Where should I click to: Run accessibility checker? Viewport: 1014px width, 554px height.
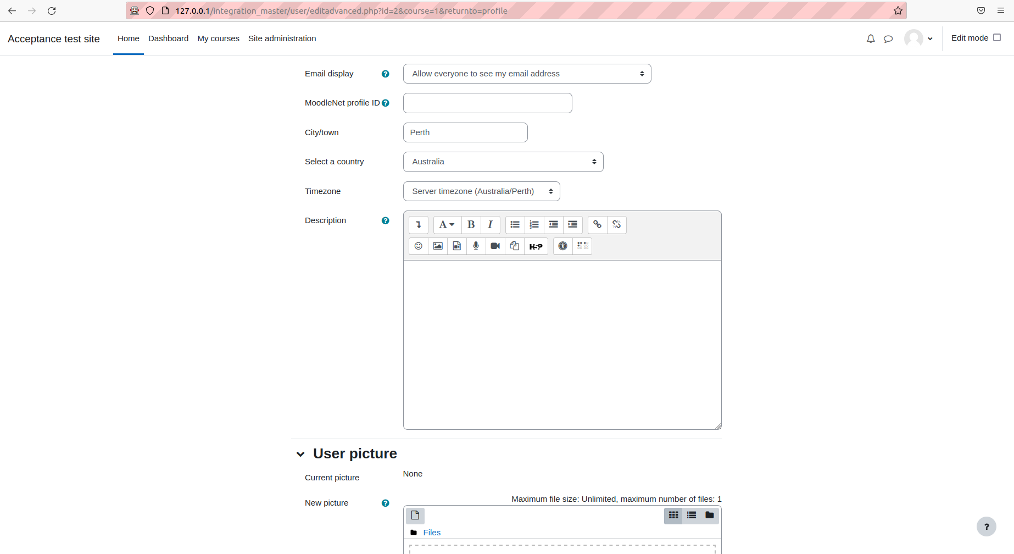pyautogui.click(x=562, y=246)
